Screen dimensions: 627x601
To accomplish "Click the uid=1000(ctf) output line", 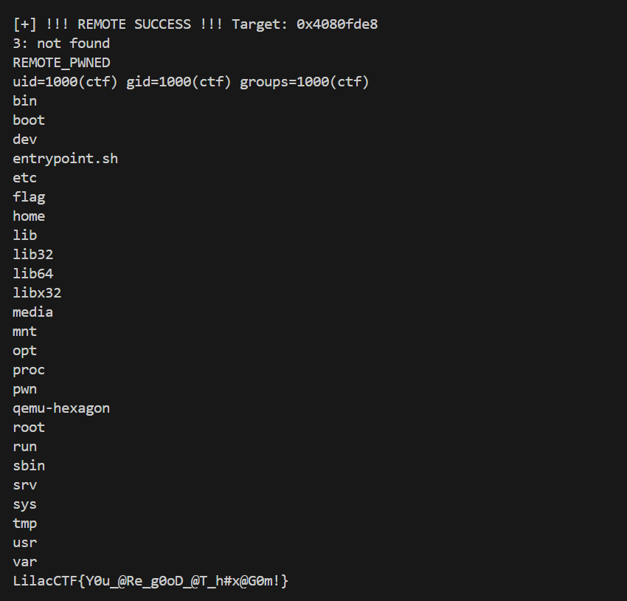I will [x=190, y=82].
